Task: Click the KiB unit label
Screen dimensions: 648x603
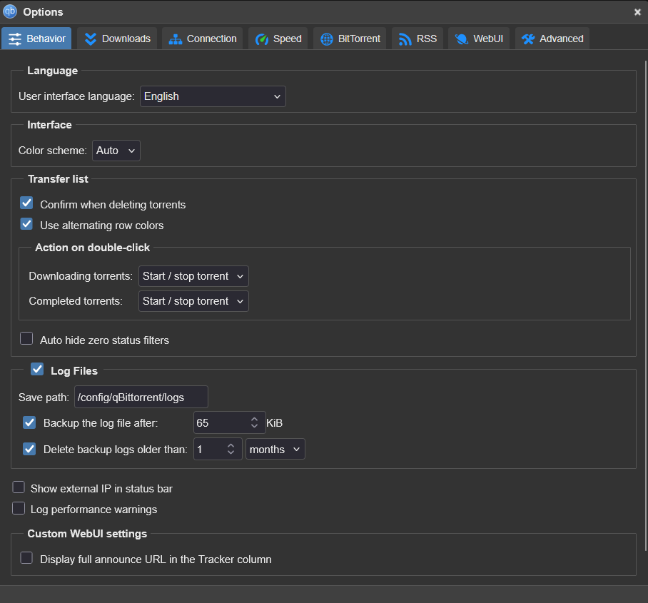Action: pyautogui.click(x=275, y=423)
